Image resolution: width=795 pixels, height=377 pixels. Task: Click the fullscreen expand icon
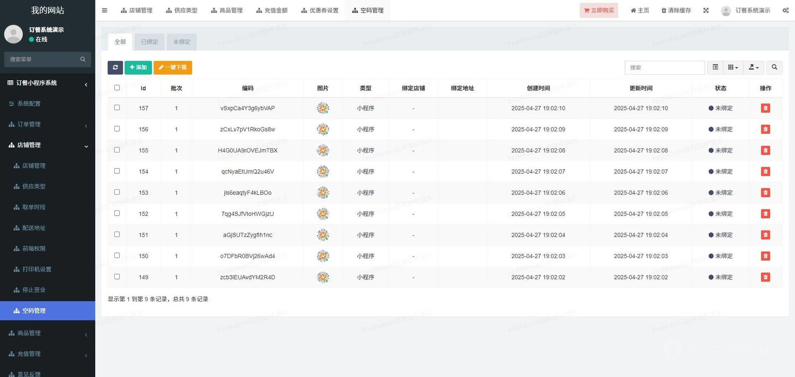(x=706, y=10)
